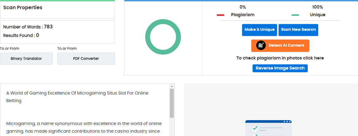Click the 'Unique' legend label
Viewport: 358px width, 136px height.
tap(318, 15)
